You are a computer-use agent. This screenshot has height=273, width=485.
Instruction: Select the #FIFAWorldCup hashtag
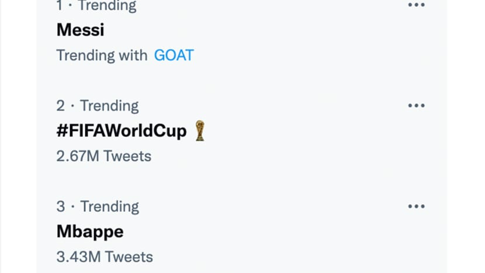point(122,131)
